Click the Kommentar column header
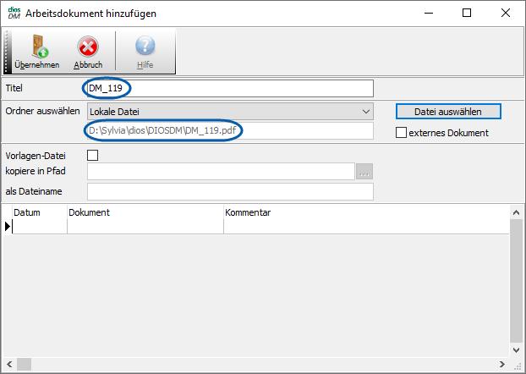Viewport: 526px width, 374px height. [x=364, y=212]
